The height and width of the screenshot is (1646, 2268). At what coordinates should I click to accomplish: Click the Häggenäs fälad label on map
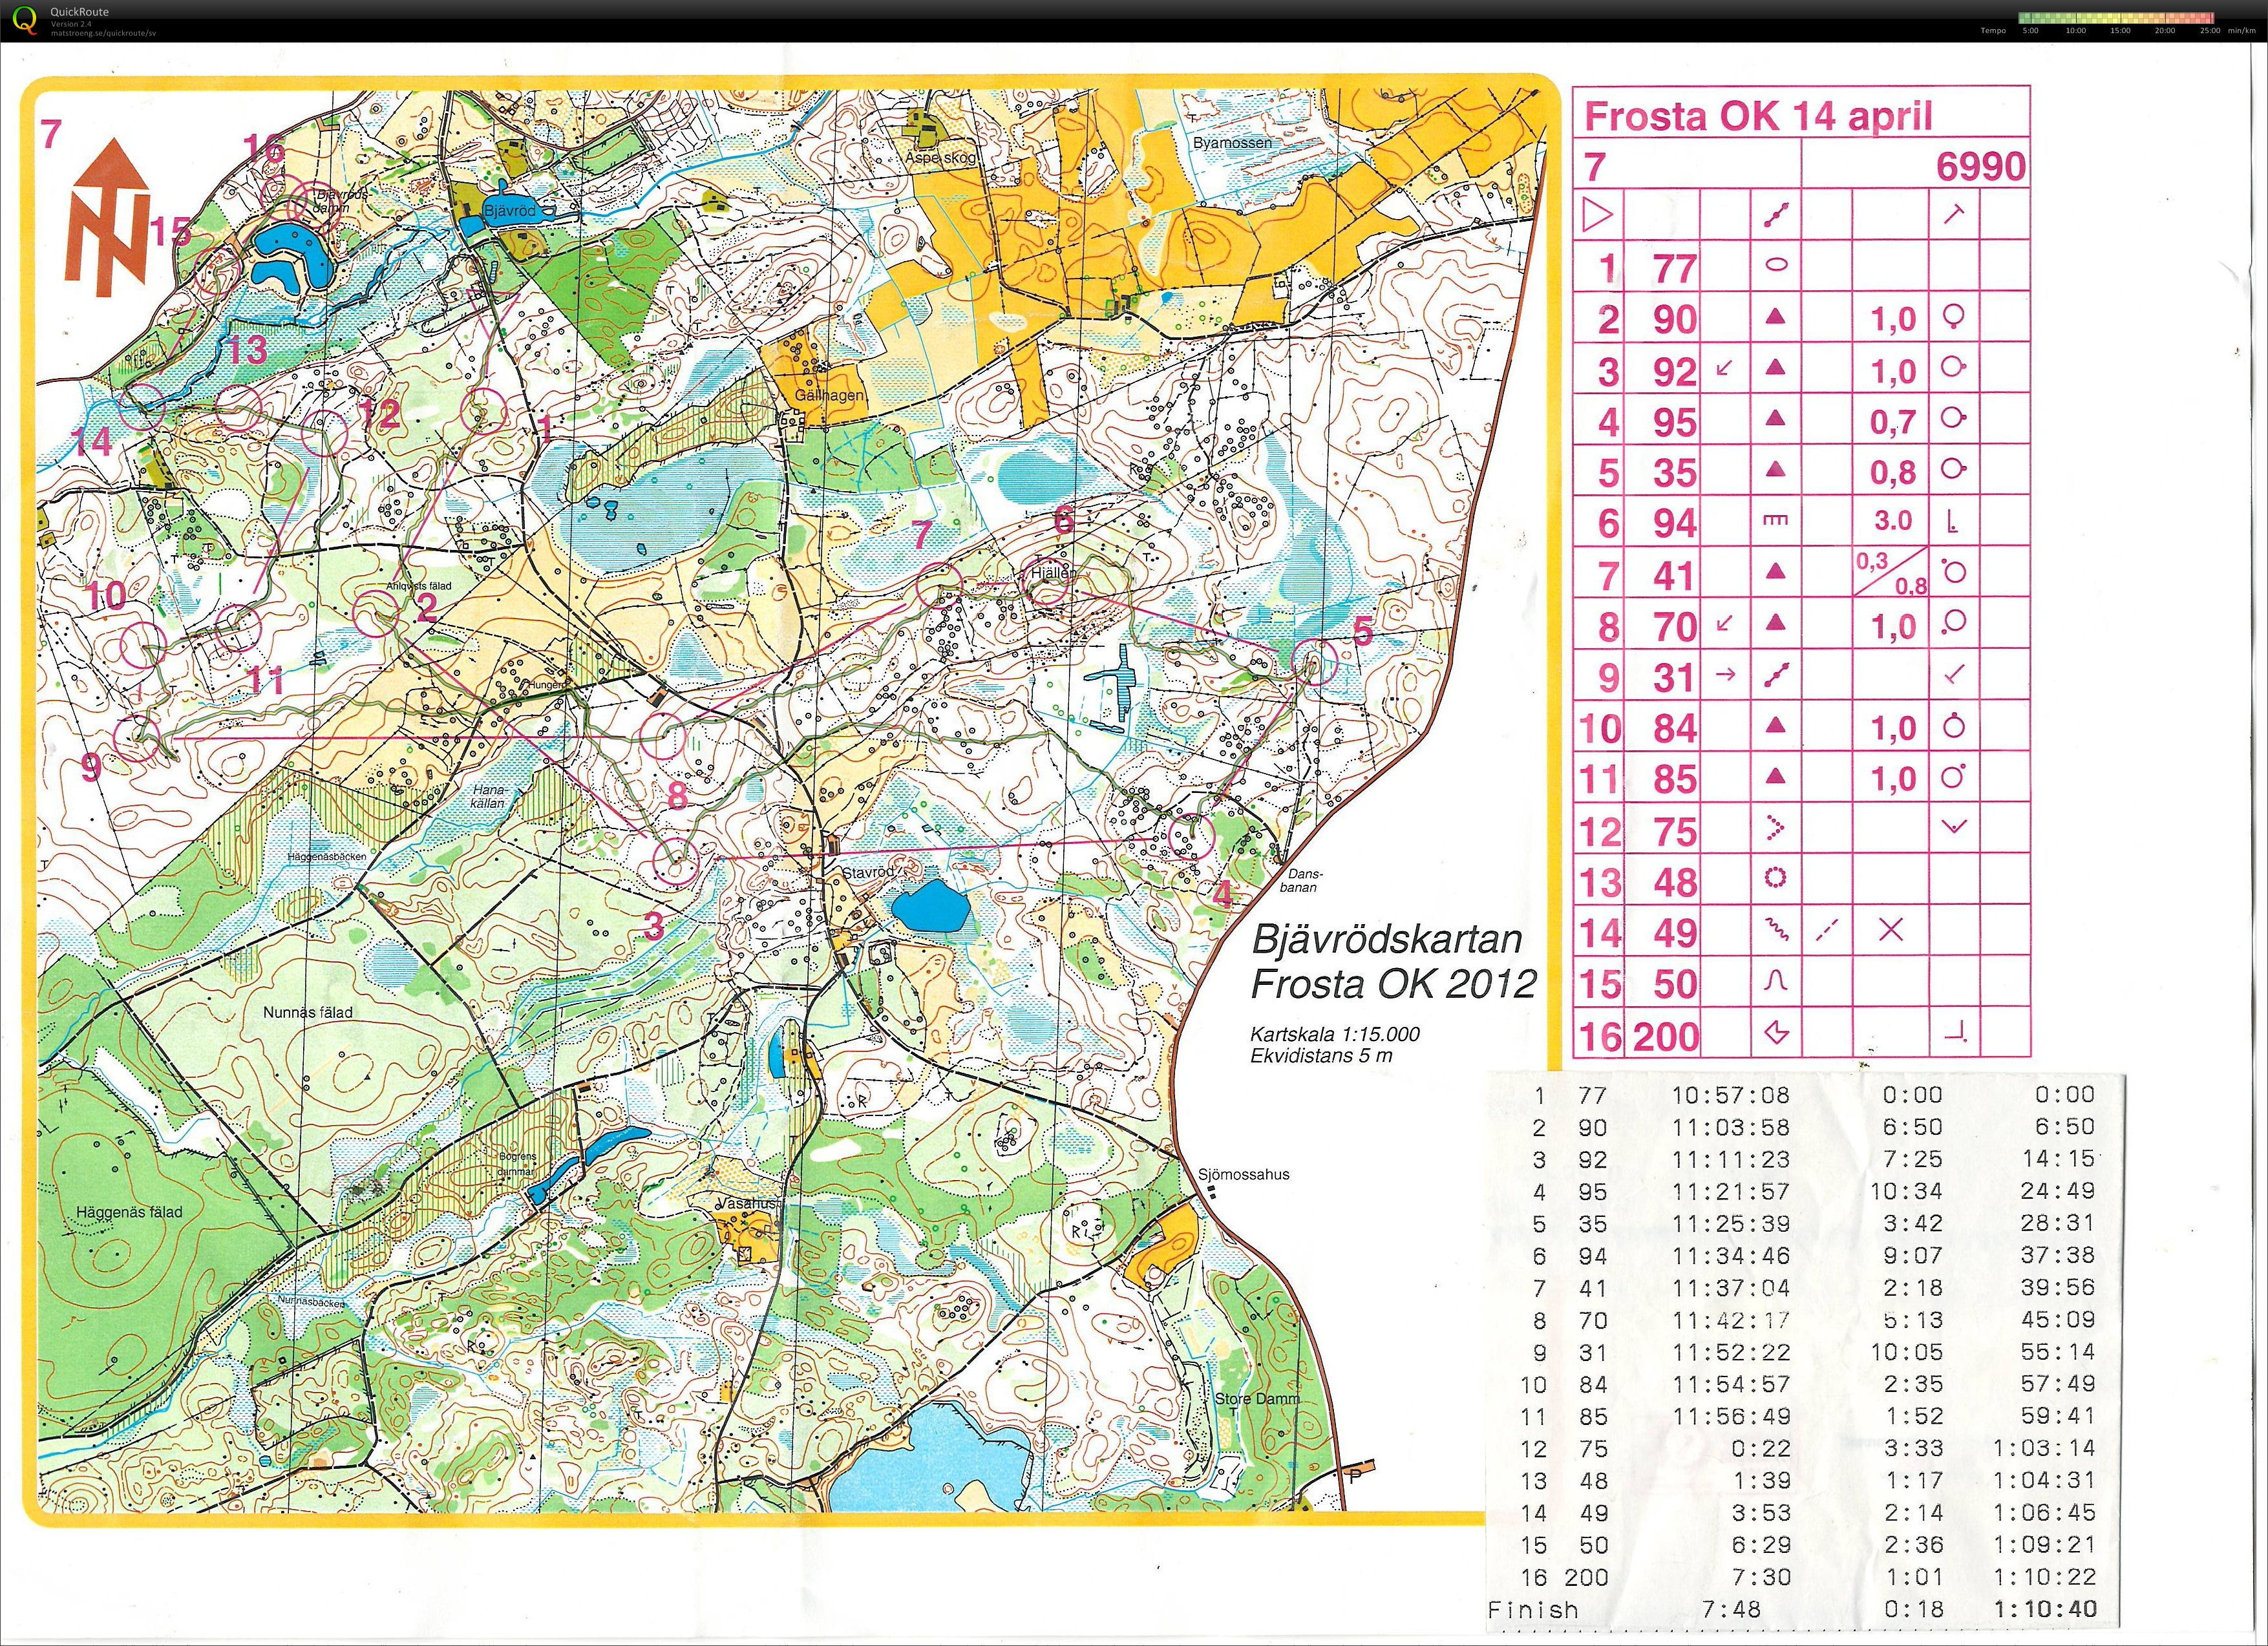click(129, 1212)
